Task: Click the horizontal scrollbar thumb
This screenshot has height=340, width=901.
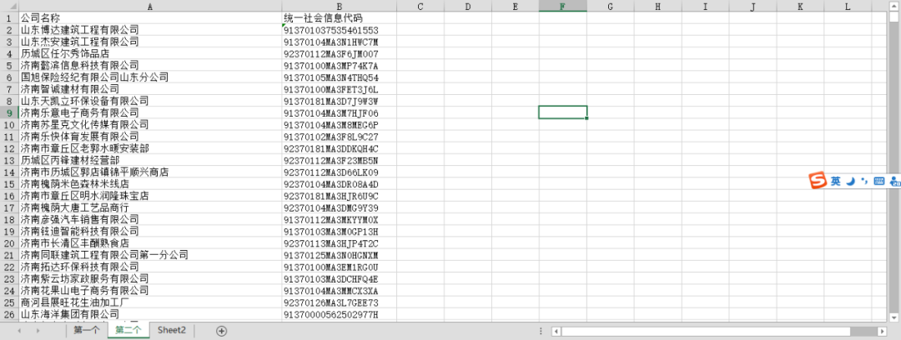Action: pyautogui.click(x=706, y=332)
